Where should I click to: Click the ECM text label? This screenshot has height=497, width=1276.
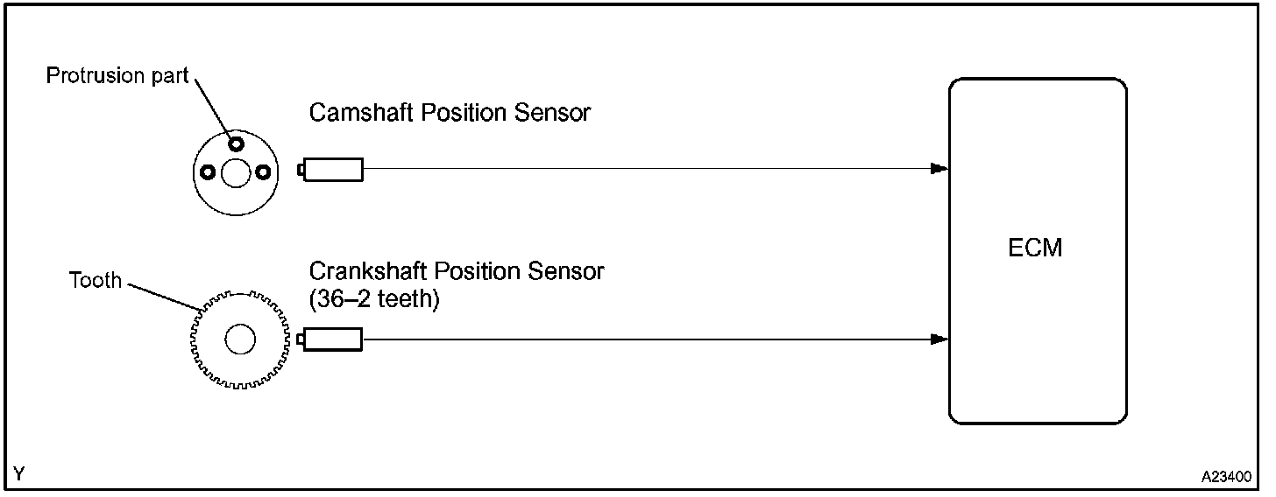click(1035, 248)
